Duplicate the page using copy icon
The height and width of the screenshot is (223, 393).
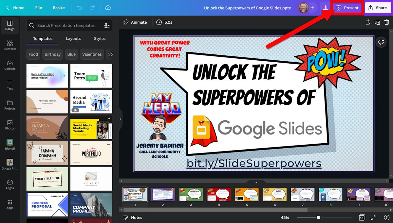coord(377,22)
